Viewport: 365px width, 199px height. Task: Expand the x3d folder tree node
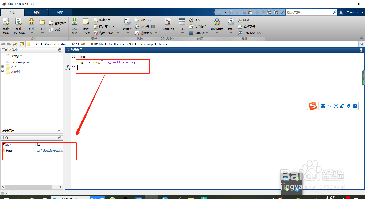click(x=3, y=67)
